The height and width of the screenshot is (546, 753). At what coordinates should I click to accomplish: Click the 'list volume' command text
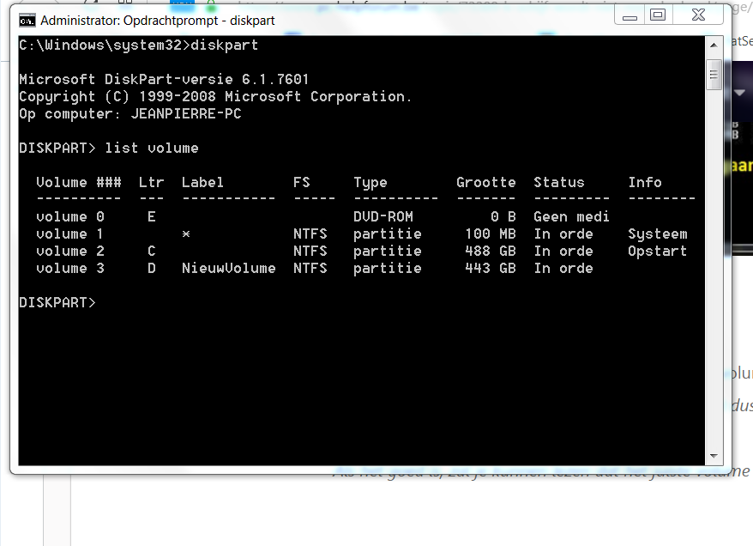click(152, 148)
